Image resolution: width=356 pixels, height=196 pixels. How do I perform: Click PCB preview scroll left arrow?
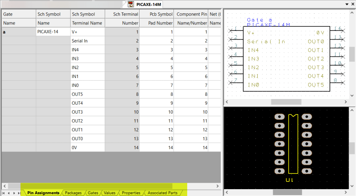point(227,193)
